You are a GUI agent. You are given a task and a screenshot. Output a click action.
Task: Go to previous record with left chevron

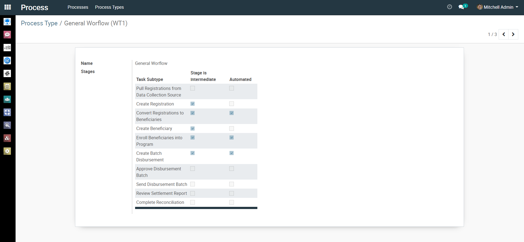point(504,34)
